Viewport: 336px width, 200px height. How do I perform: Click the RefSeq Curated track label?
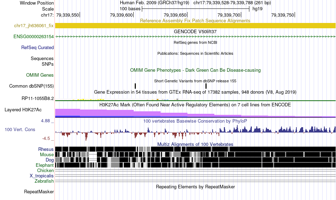[37, 48]
